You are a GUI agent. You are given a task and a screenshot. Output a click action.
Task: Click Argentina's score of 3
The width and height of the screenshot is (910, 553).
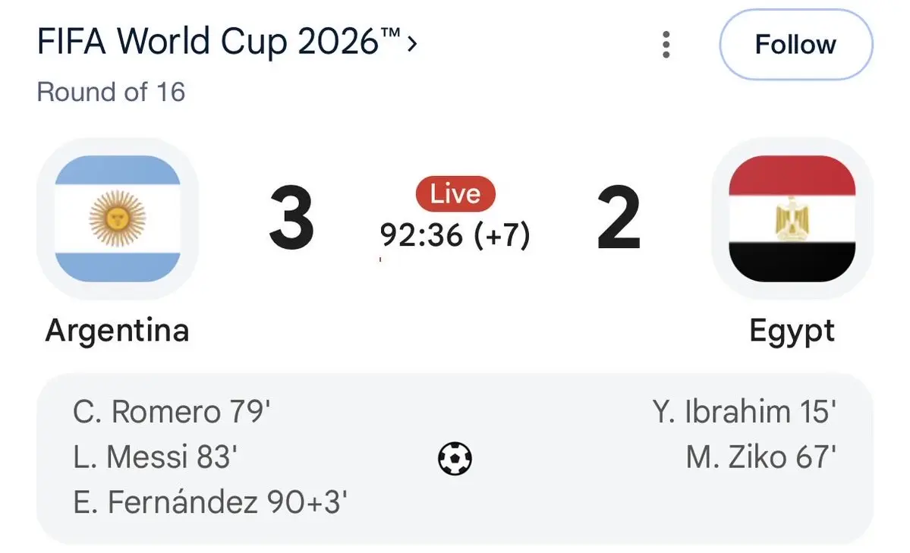click(291, 218)
